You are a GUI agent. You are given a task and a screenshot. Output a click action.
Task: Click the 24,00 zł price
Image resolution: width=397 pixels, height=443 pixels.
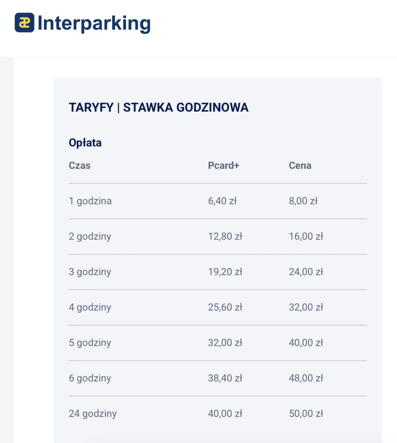(306, 272)
